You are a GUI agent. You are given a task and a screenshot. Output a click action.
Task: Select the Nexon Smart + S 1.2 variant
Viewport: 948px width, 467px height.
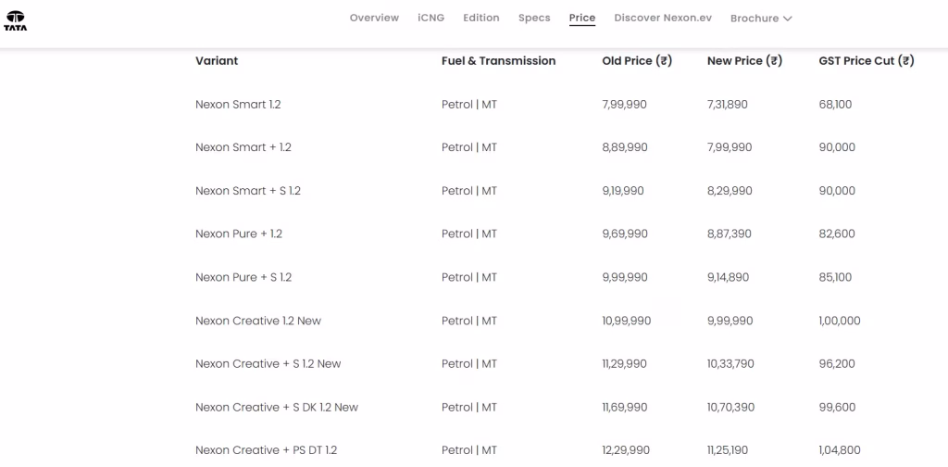[x=248, y=191]
